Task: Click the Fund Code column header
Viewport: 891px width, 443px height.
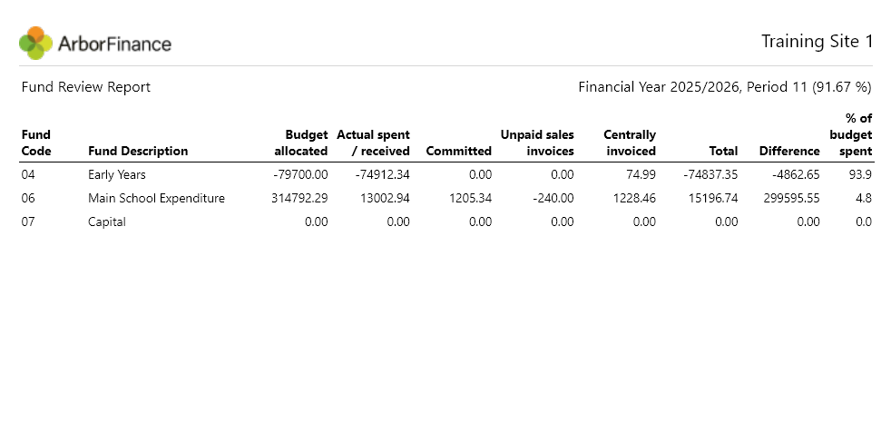Action: pos(36,143)
